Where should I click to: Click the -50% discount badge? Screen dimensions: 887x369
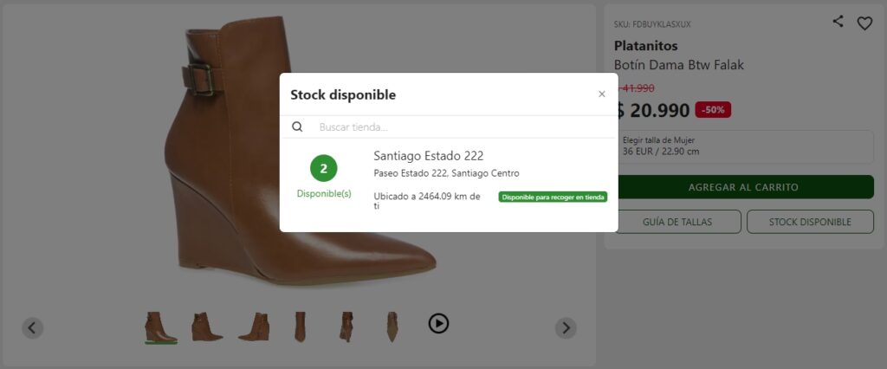coord(713,110)
